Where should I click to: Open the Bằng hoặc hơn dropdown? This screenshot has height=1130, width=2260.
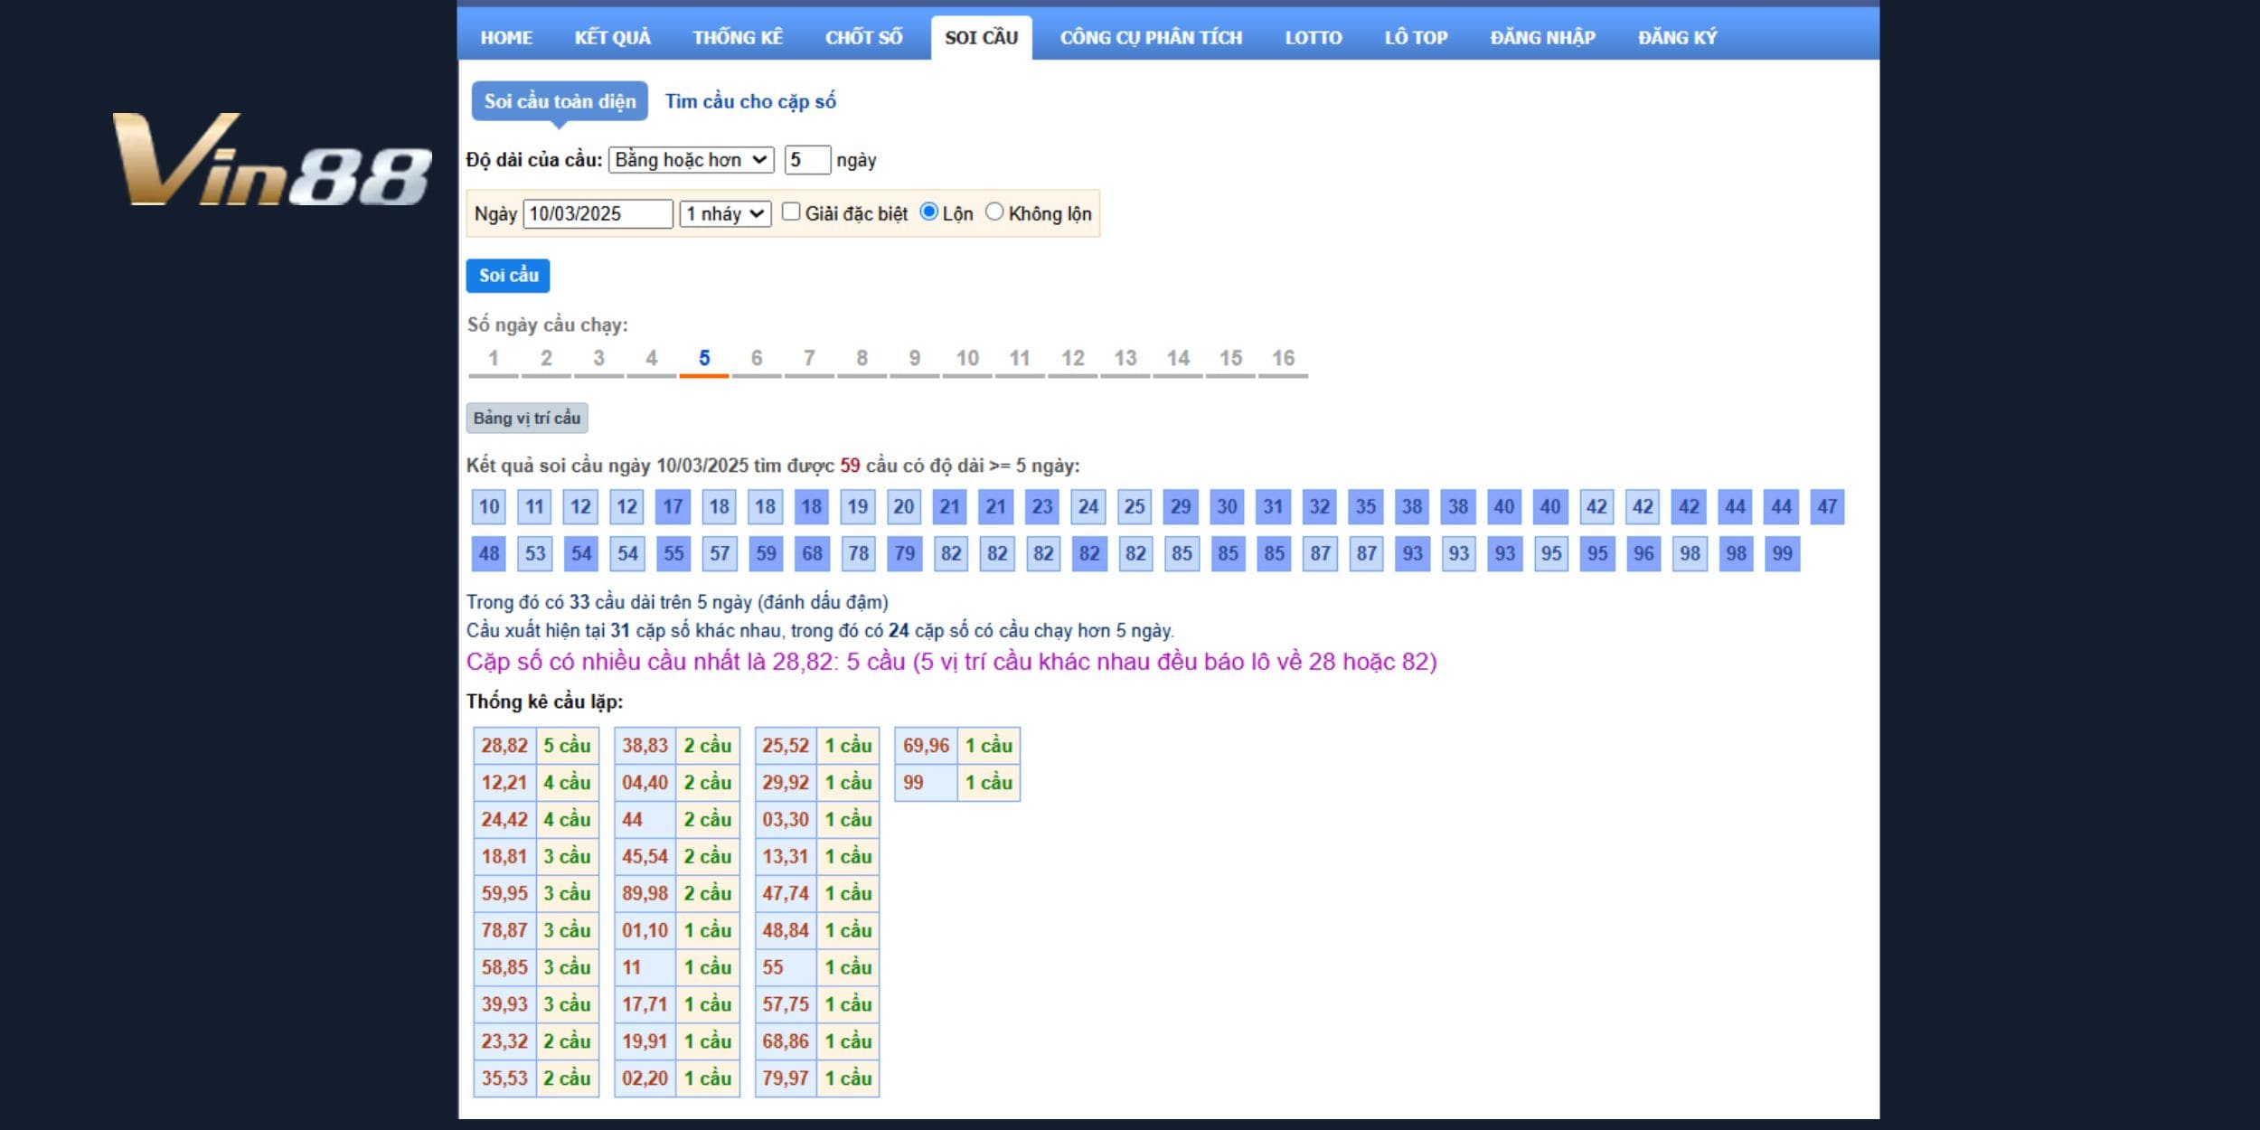pos(692,160)
